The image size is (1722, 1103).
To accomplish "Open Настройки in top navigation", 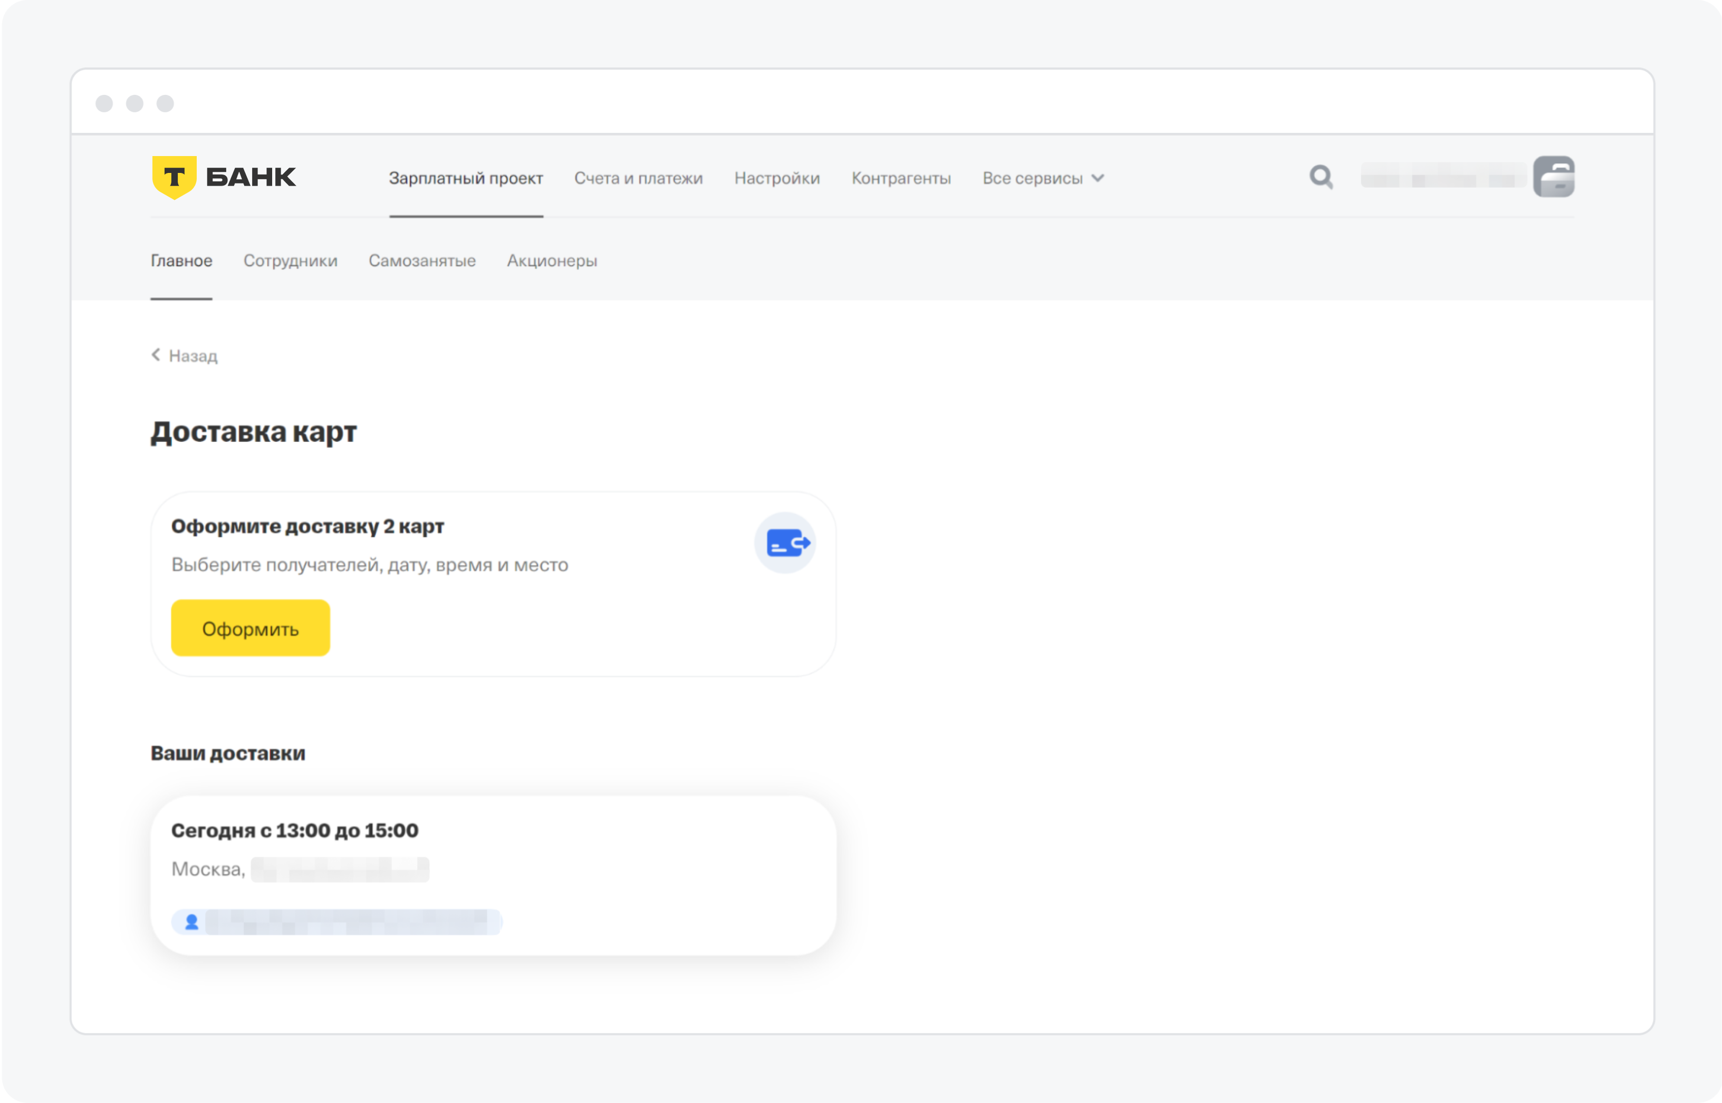I will (776, 178).
